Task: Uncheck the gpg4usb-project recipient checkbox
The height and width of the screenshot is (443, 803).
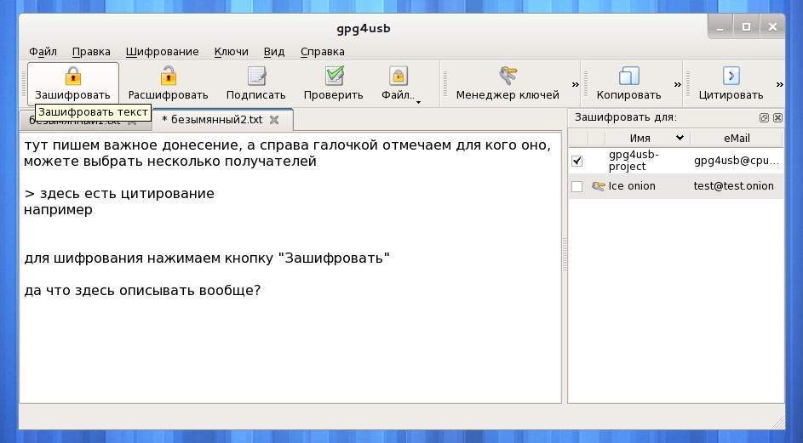Action: (x=576, y=161)
